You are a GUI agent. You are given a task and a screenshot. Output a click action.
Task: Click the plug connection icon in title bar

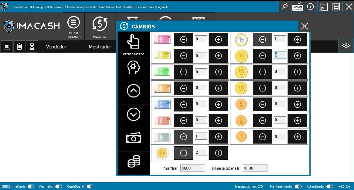pos(285,6)
